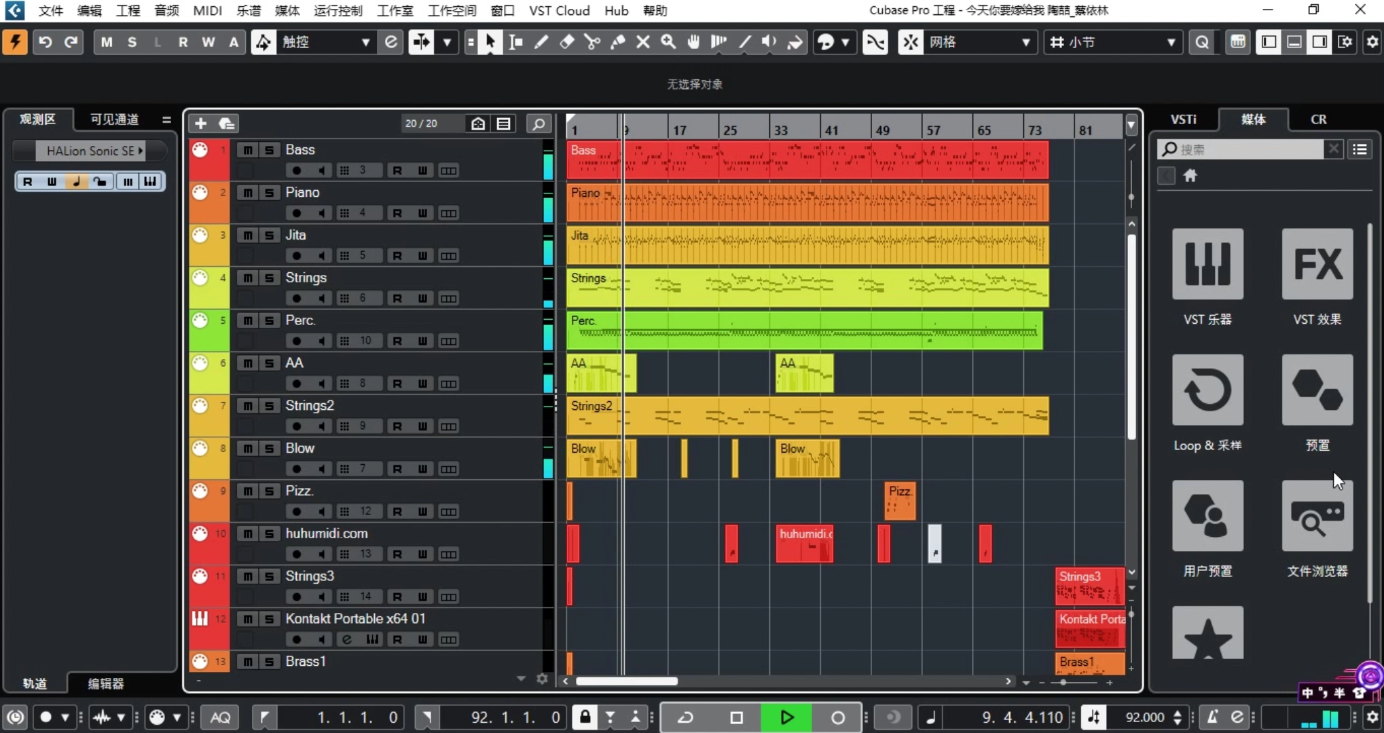Select the Draw pencil tool
This screenshot has height=733, width=1384.
[541, 42]
